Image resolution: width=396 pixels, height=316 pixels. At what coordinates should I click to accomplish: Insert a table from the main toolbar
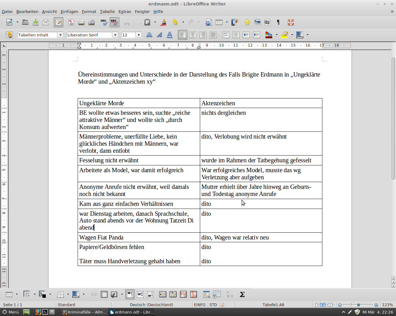click(x=219, y=22)
